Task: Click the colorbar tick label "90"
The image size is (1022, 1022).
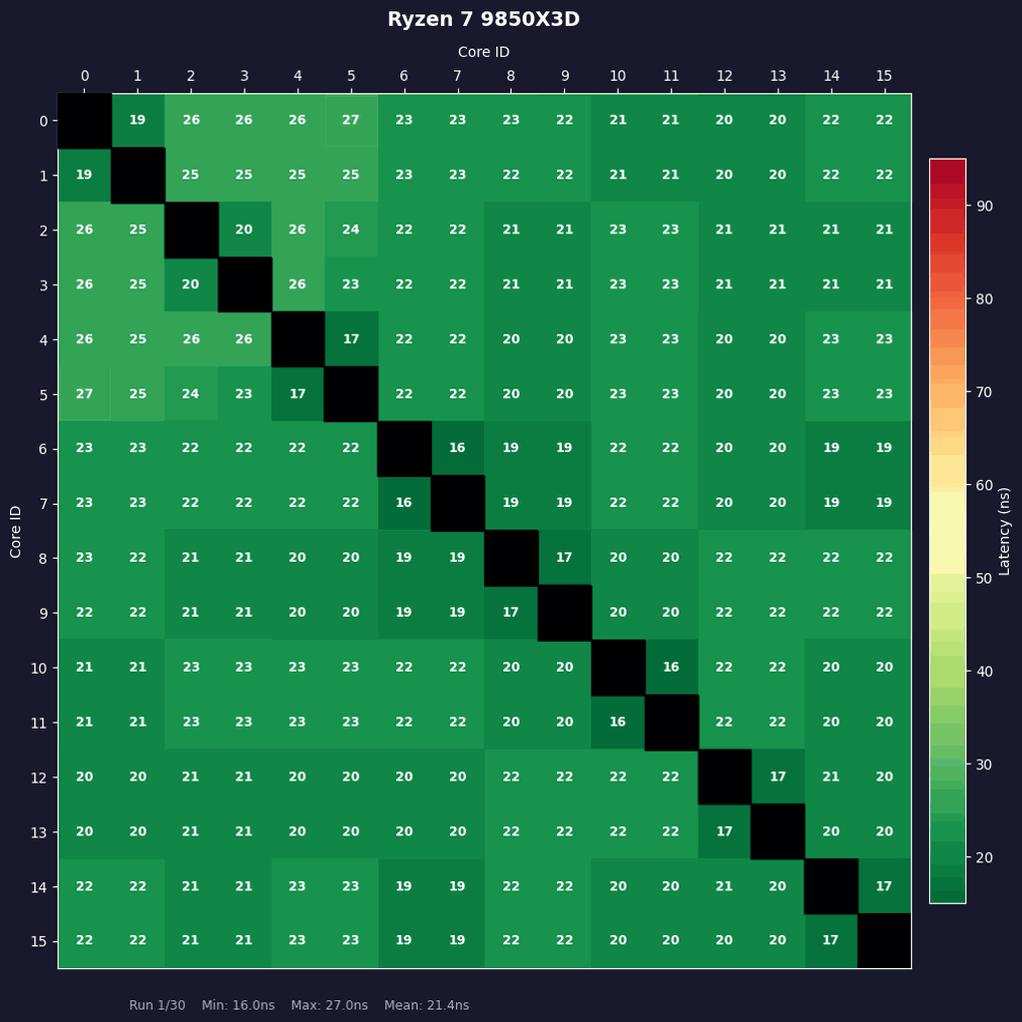Action: click(x=984, y=206)
